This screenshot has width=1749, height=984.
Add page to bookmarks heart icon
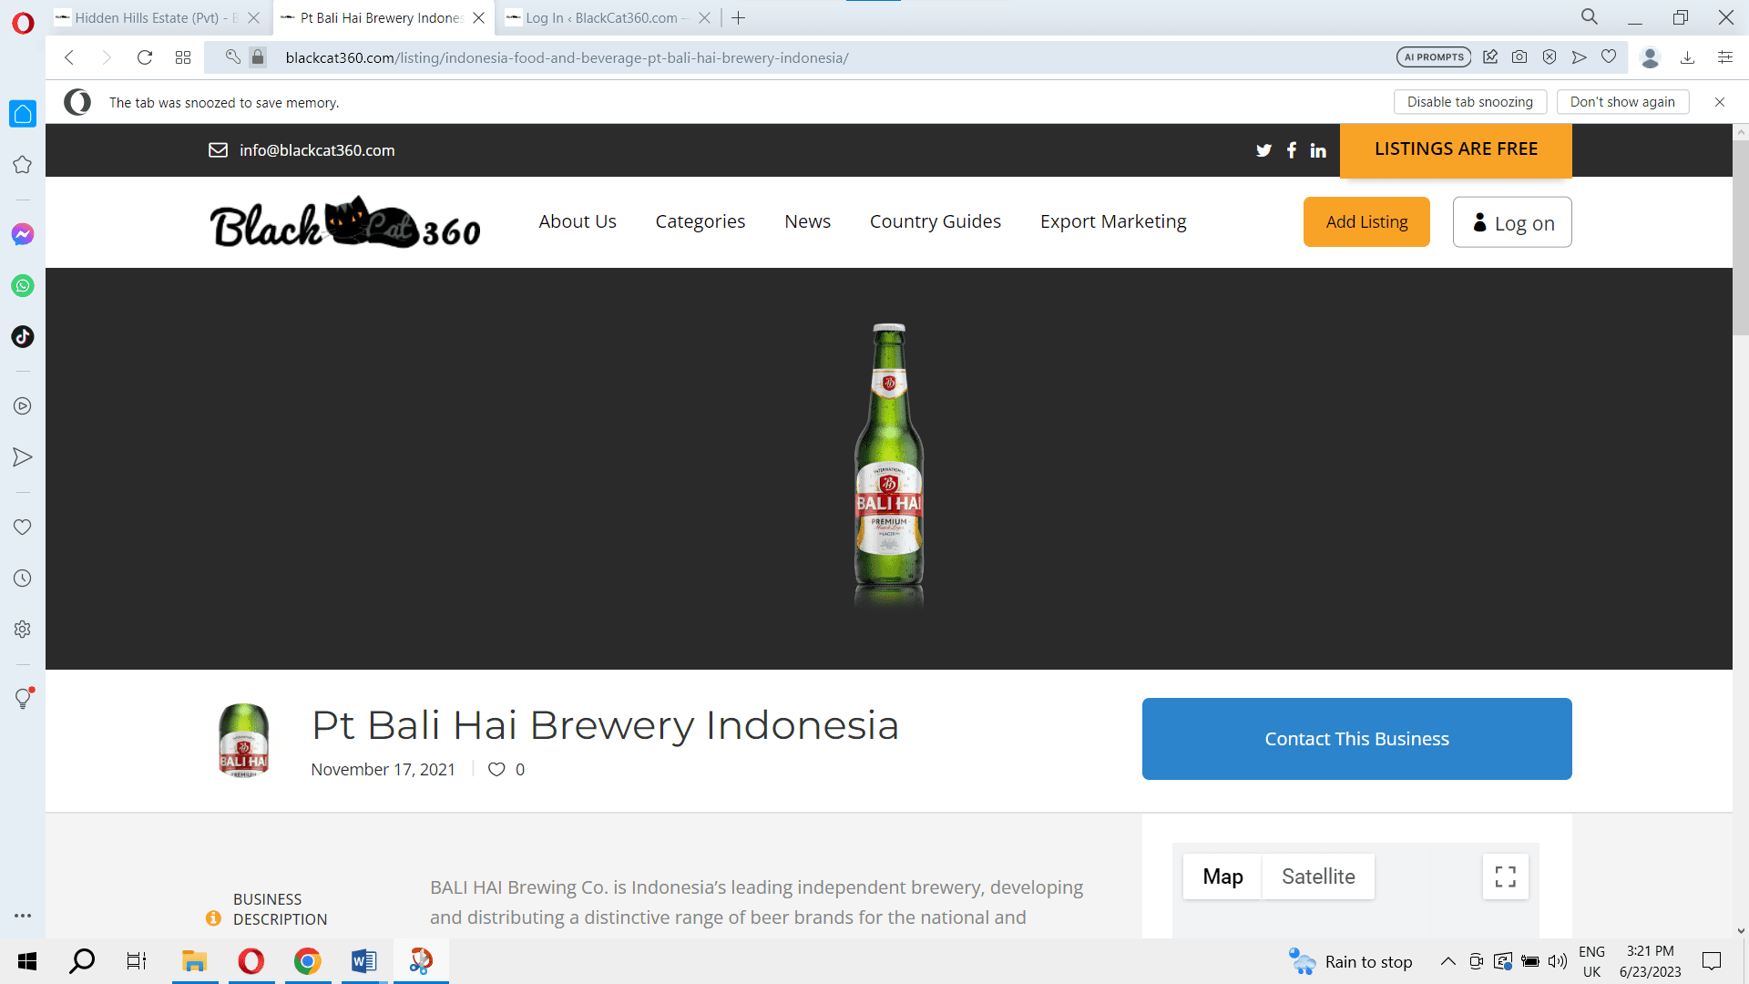point(1609,57)
